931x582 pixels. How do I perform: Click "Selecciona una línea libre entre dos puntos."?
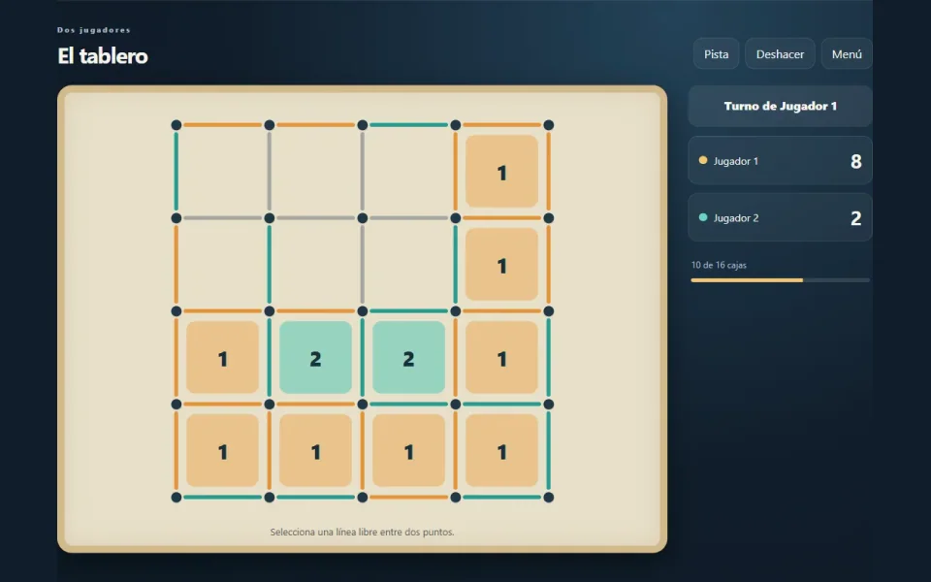click(x=362, y=533)
